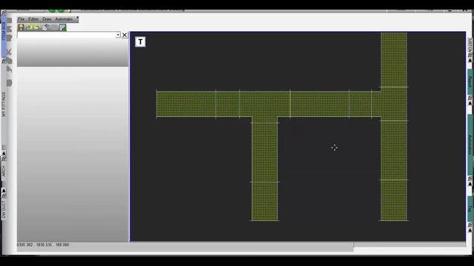Screen dimensions: 474x266
Task: Toggle the T view button in canvas
Action: 140,41
